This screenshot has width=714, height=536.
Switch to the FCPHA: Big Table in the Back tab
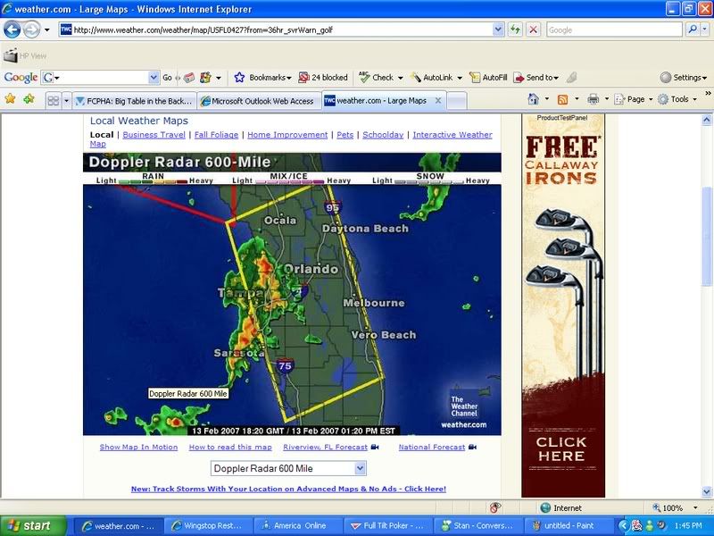click(x=135, y=101)
